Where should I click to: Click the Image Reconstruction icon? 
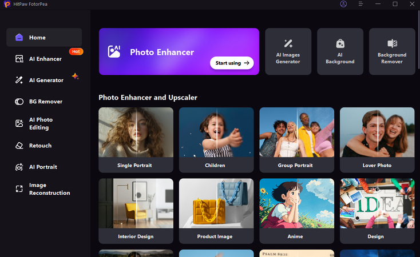[x=19, y=189]
